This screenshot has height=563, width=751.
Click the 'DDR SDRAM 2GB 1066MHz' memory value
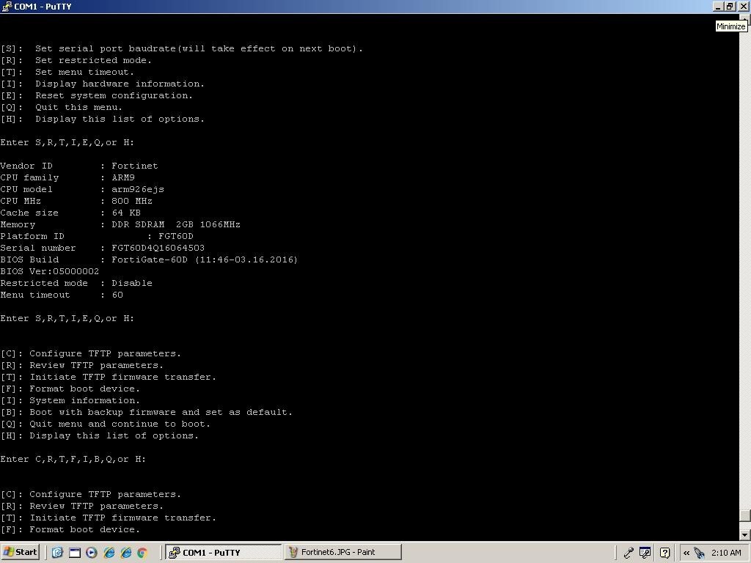click(x=176, y=224)
